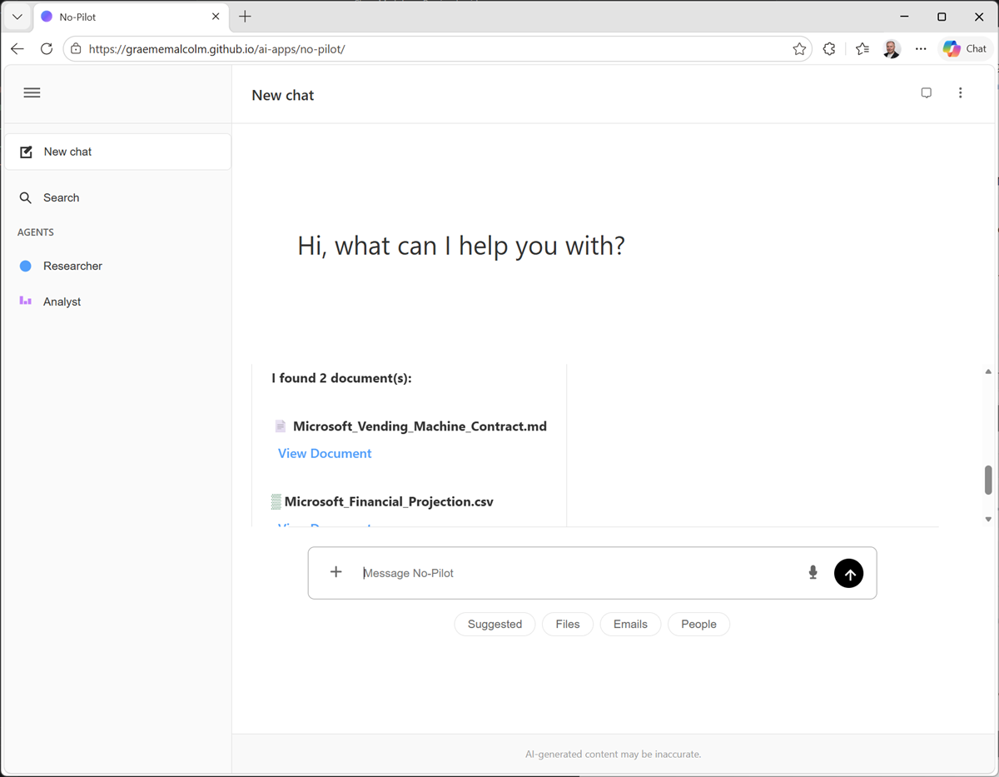Screen dimensions: 999x777
Task: Select the Analyst agent chart icon
Action: coord(26,301)
